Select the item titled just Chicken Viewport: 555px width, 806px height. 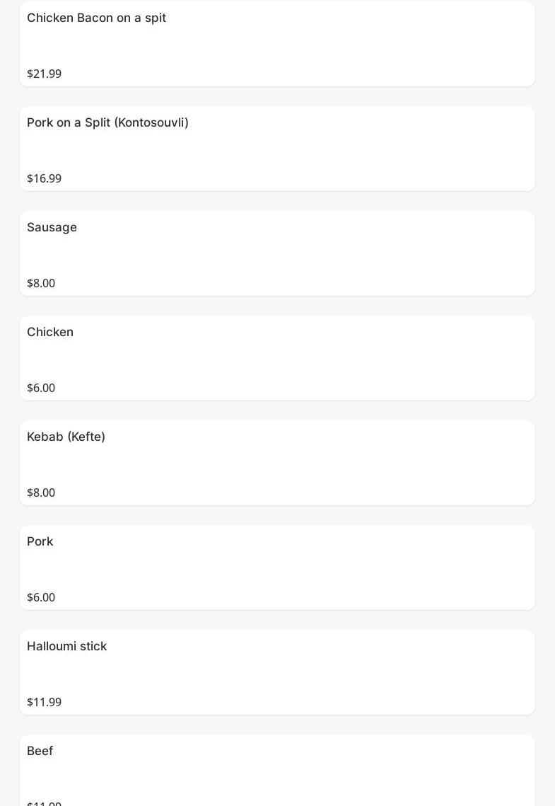tap(50, 332)
